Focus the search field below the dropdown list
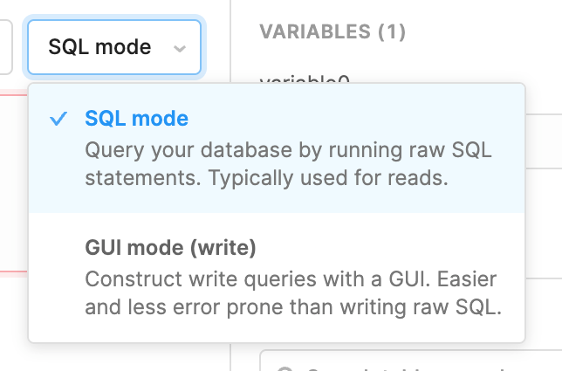Image resolution: width=562 pixels, height=371 pixels. pos(410,363)
